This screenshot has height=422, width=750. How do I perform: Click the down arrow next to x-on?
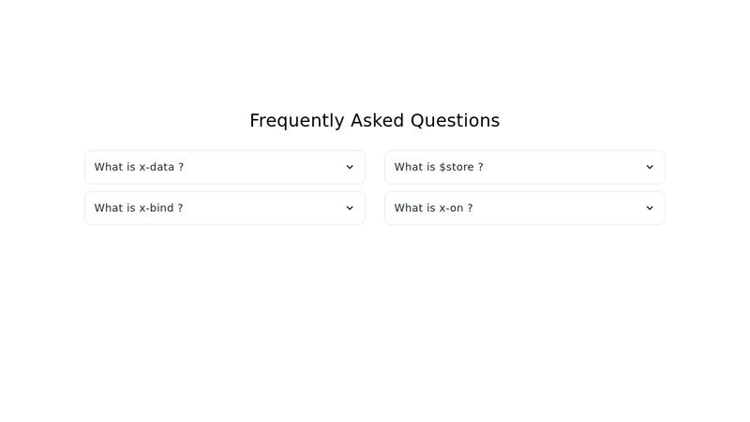pos(650,208)
